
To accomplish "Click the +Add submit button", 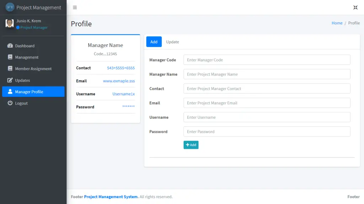I will coord(191,144).
